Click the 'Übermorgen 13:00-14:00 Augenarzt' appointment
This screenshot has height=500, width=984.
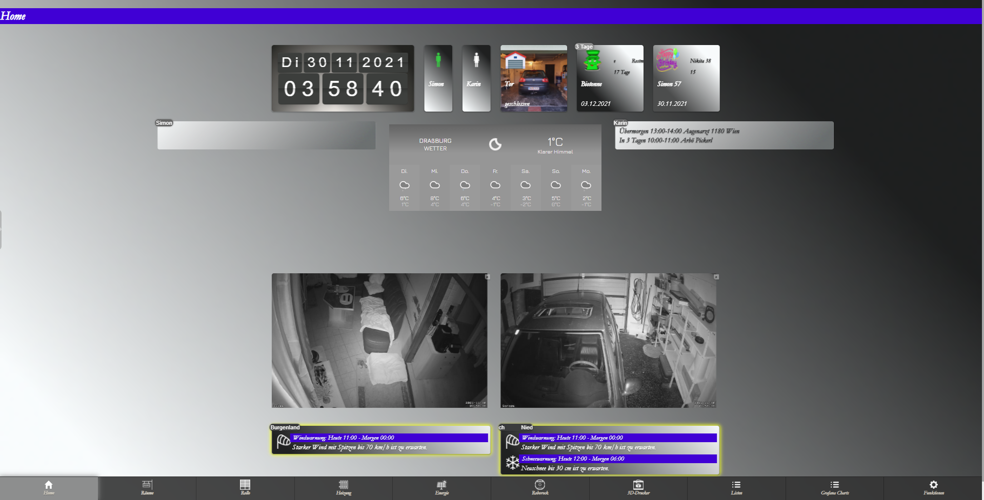pos(679,131)
